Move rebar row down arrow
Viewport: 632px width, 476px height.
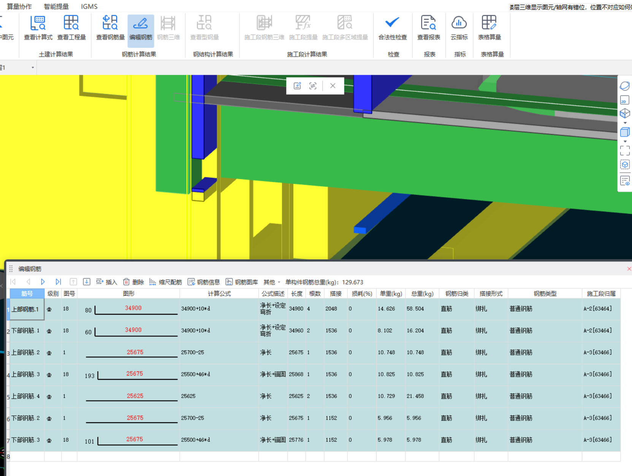point(87,282)
